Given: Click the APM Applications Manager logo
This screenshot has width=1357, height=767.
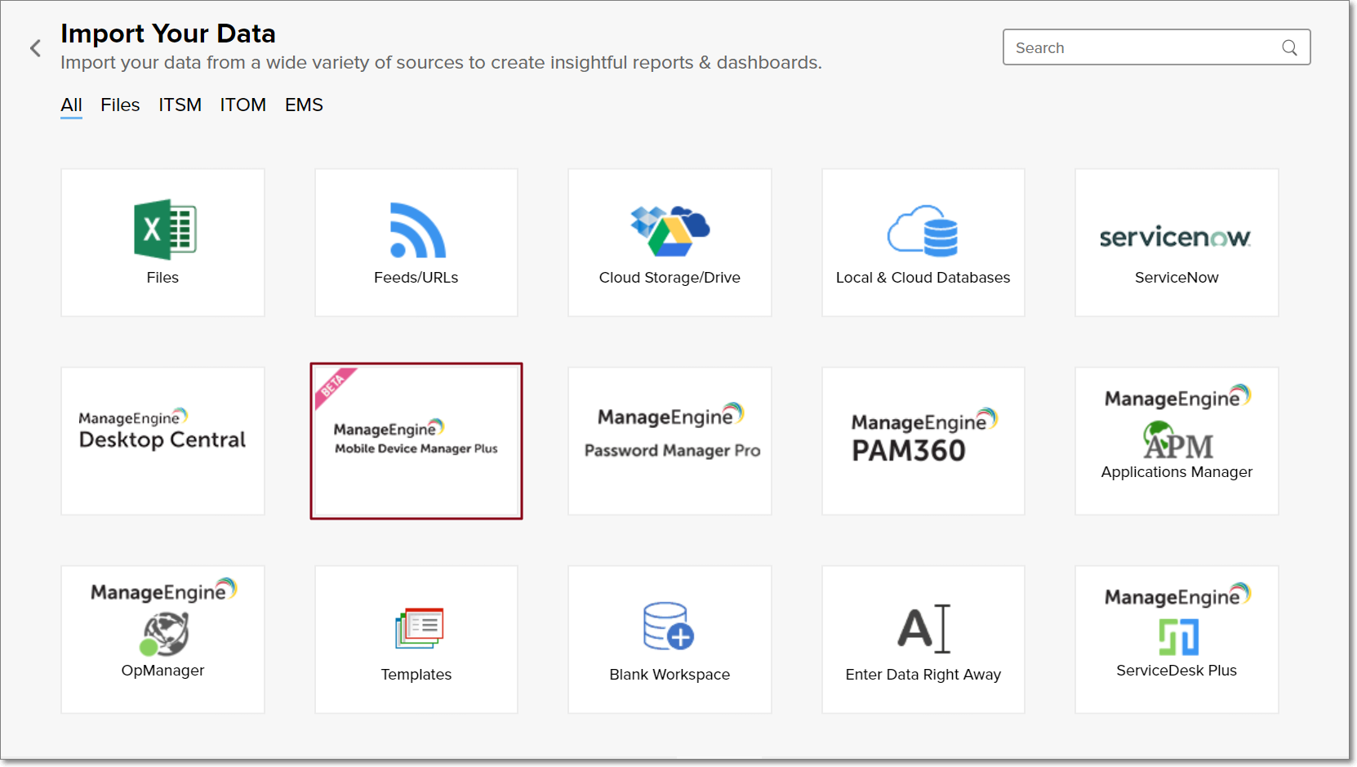Looking at the screenshot, I should 1177,441.
